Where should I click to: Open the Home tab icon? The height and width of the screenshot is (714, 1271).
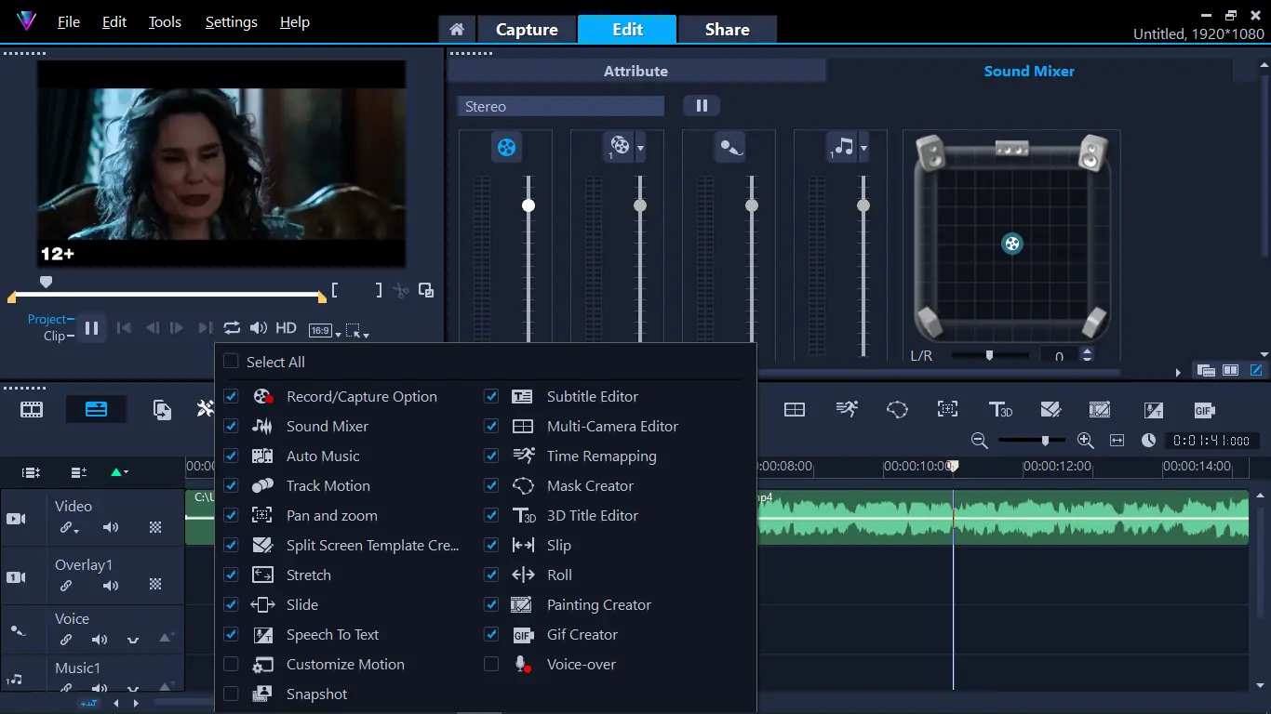(x=457, y=30)
